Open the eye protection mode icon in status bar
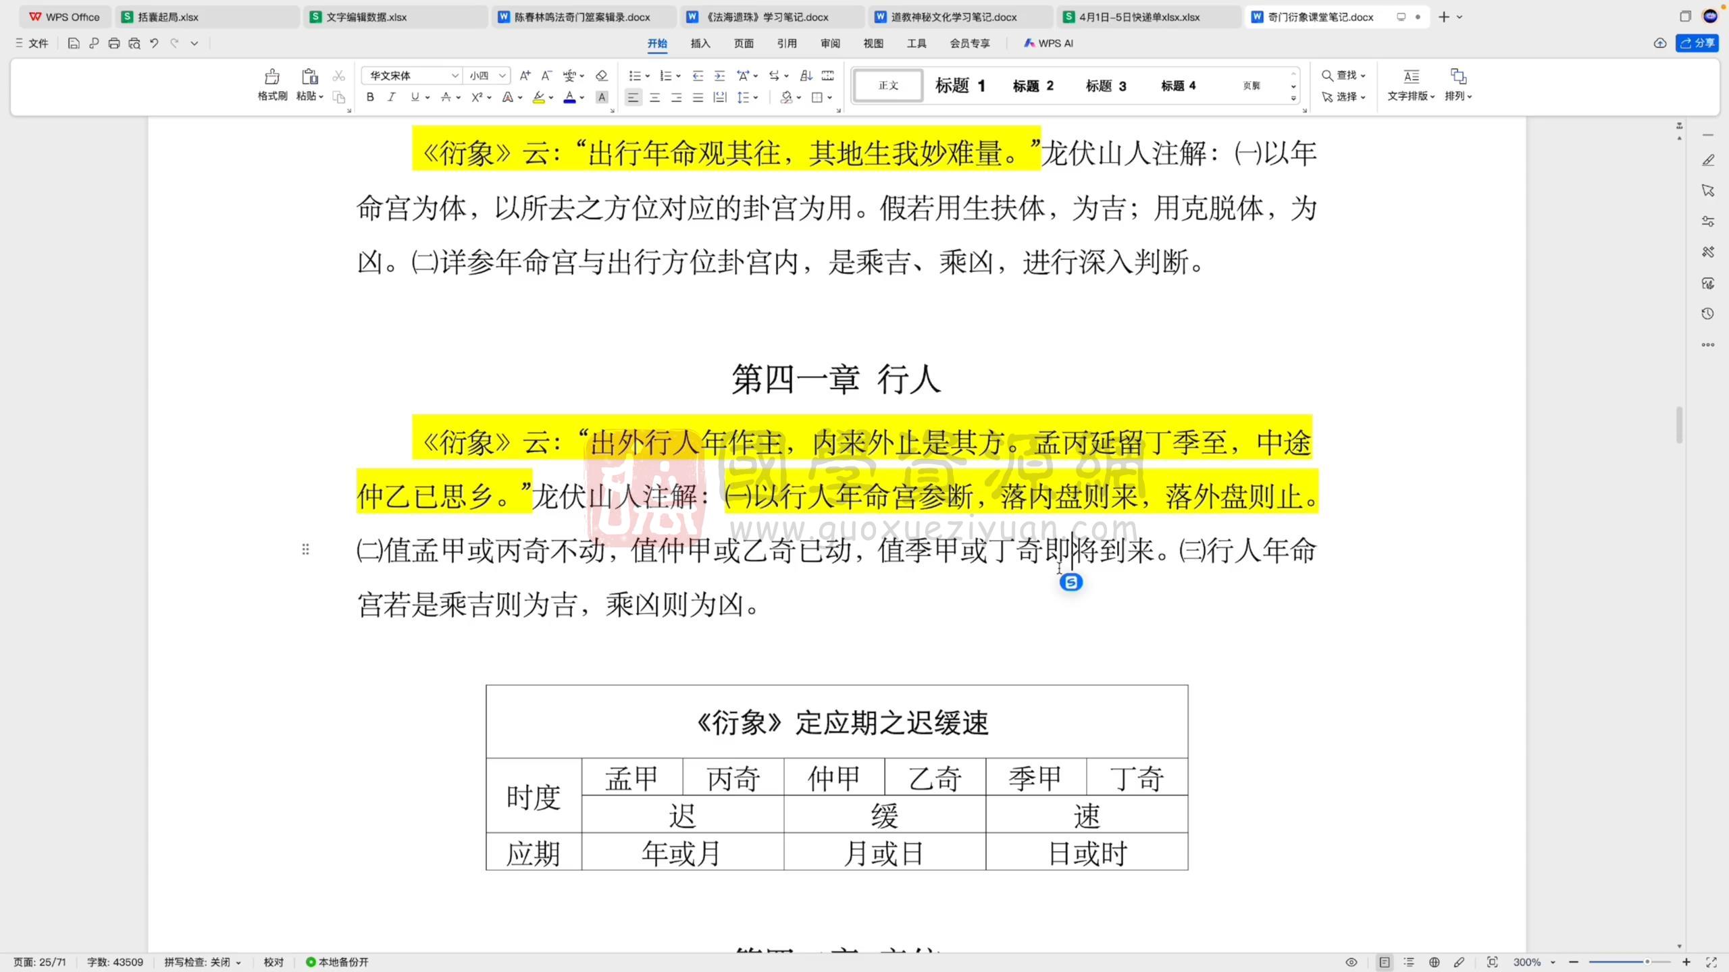 pyautogui.click(x=1351, y=962)
